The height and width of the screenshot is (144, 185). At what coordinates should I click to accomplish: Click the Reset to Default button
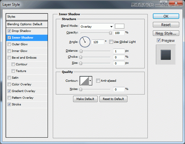(x=113, y=99)
